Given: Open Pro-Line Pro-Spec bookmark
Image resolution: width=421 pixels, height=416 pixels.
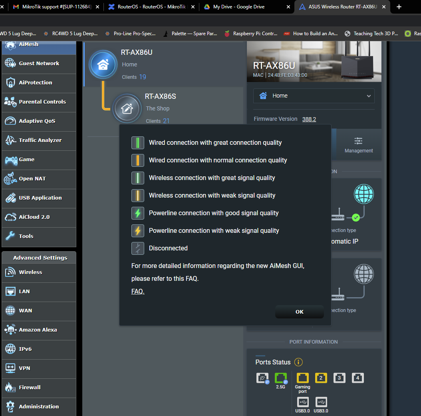Looking at the screenshot, I should click(131, 34).
